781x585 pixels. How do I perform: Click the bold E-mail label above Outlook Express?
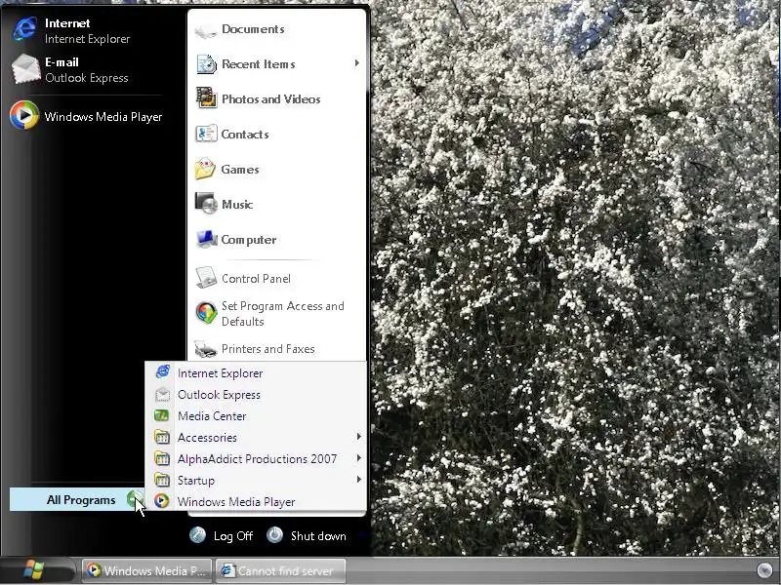click(62, 62)
